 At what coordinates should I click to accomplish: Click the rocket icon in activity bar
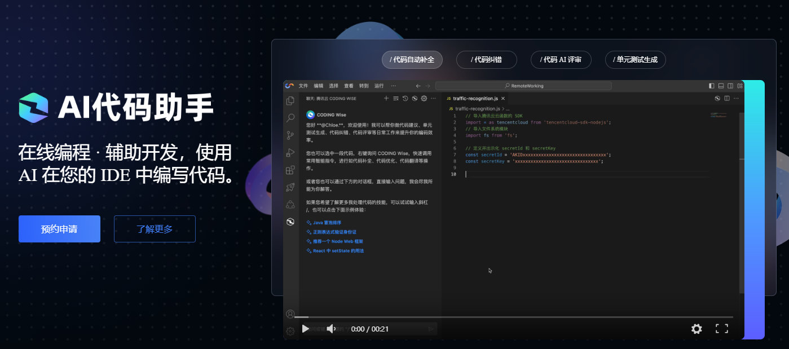coord(290,187)
